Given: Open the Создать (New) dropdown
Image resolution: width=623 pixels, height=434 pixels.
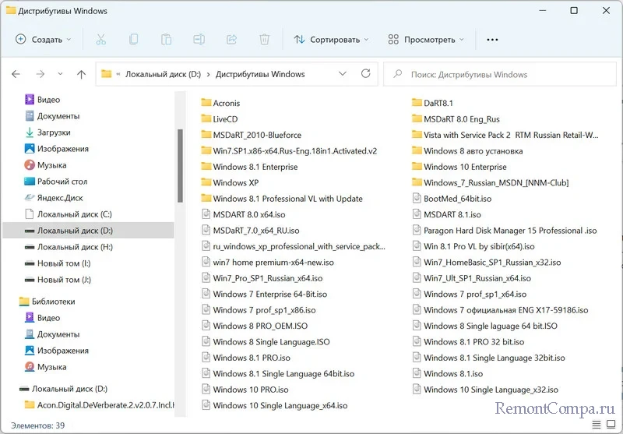Looking at the screenshot, I should pyautogui.click(x=44, y=39).
